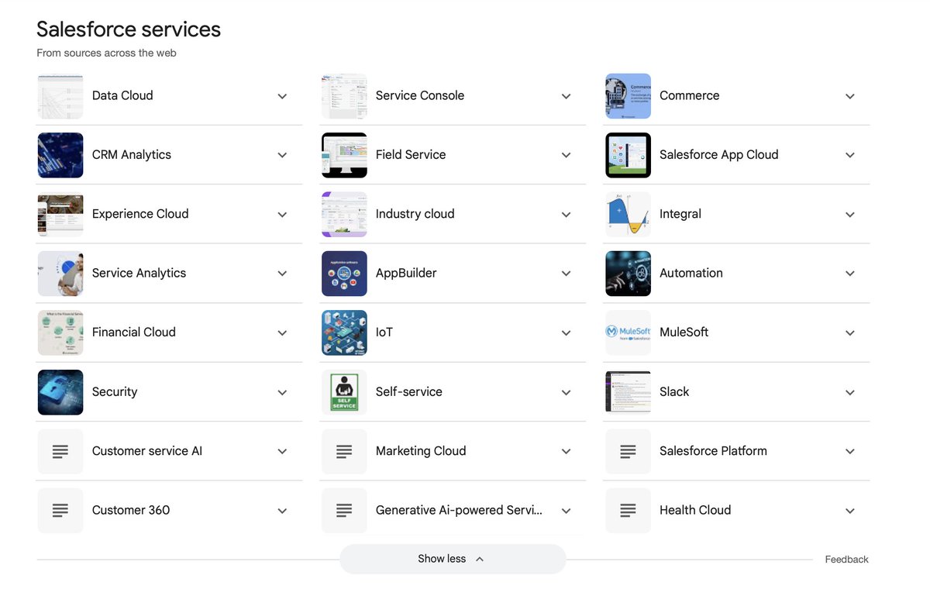
Task: Click the Financial Cloud thumbnail image
Action: (x=60, y=332)
